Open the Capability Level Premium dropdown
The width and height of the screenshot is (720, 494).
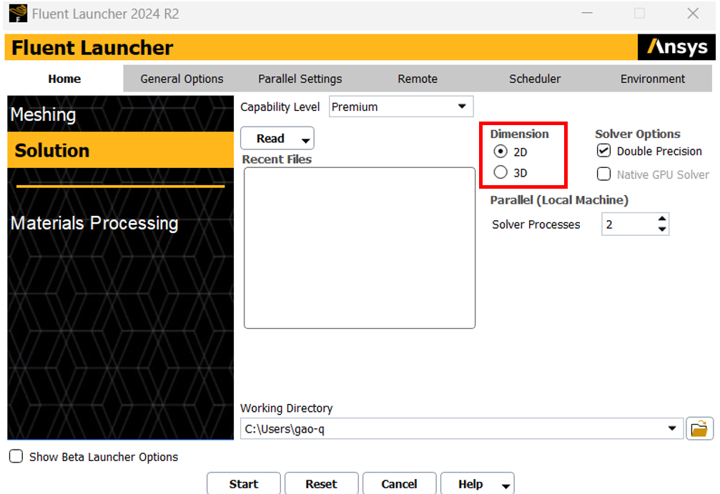(401, 107)
